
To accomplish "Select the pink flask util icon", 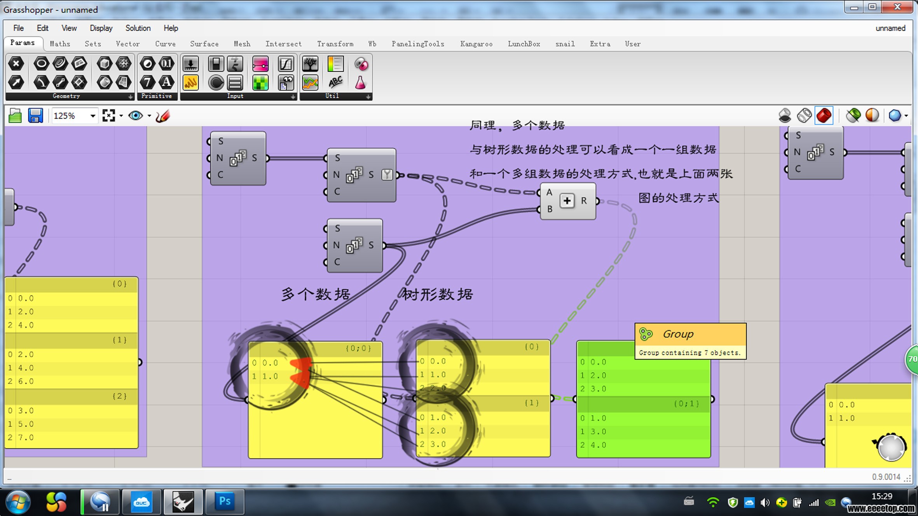I will [x=361, y=82].
